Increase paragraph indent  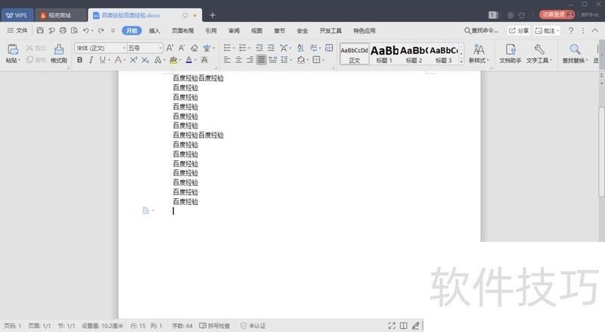271,48
